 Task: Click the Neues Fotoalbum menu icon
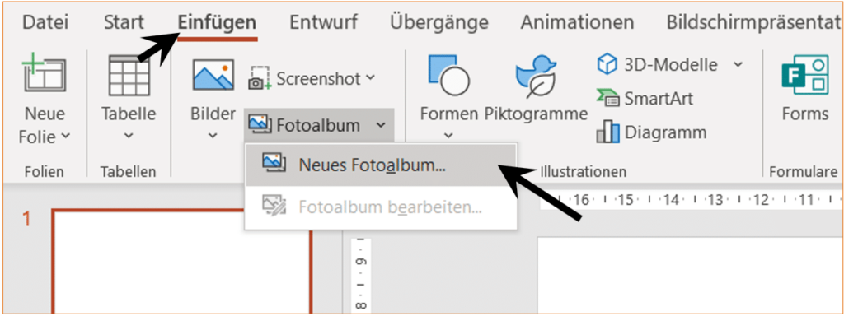pos(274,163)
